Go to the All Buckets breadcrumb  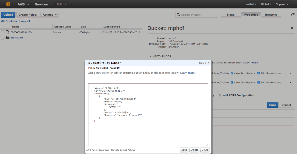[x=9, y=21]
